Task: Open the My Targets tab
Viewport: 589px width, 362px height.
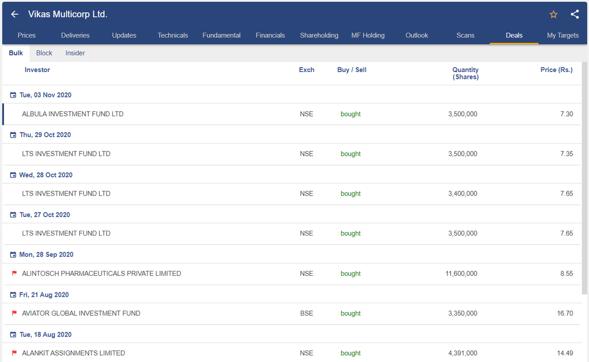Action: pyautogui.click(x=563, y=35)
